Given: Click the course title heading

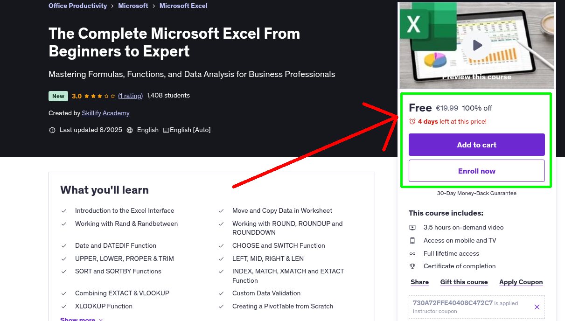Looking at the screenshot, I should click(174, 42).
